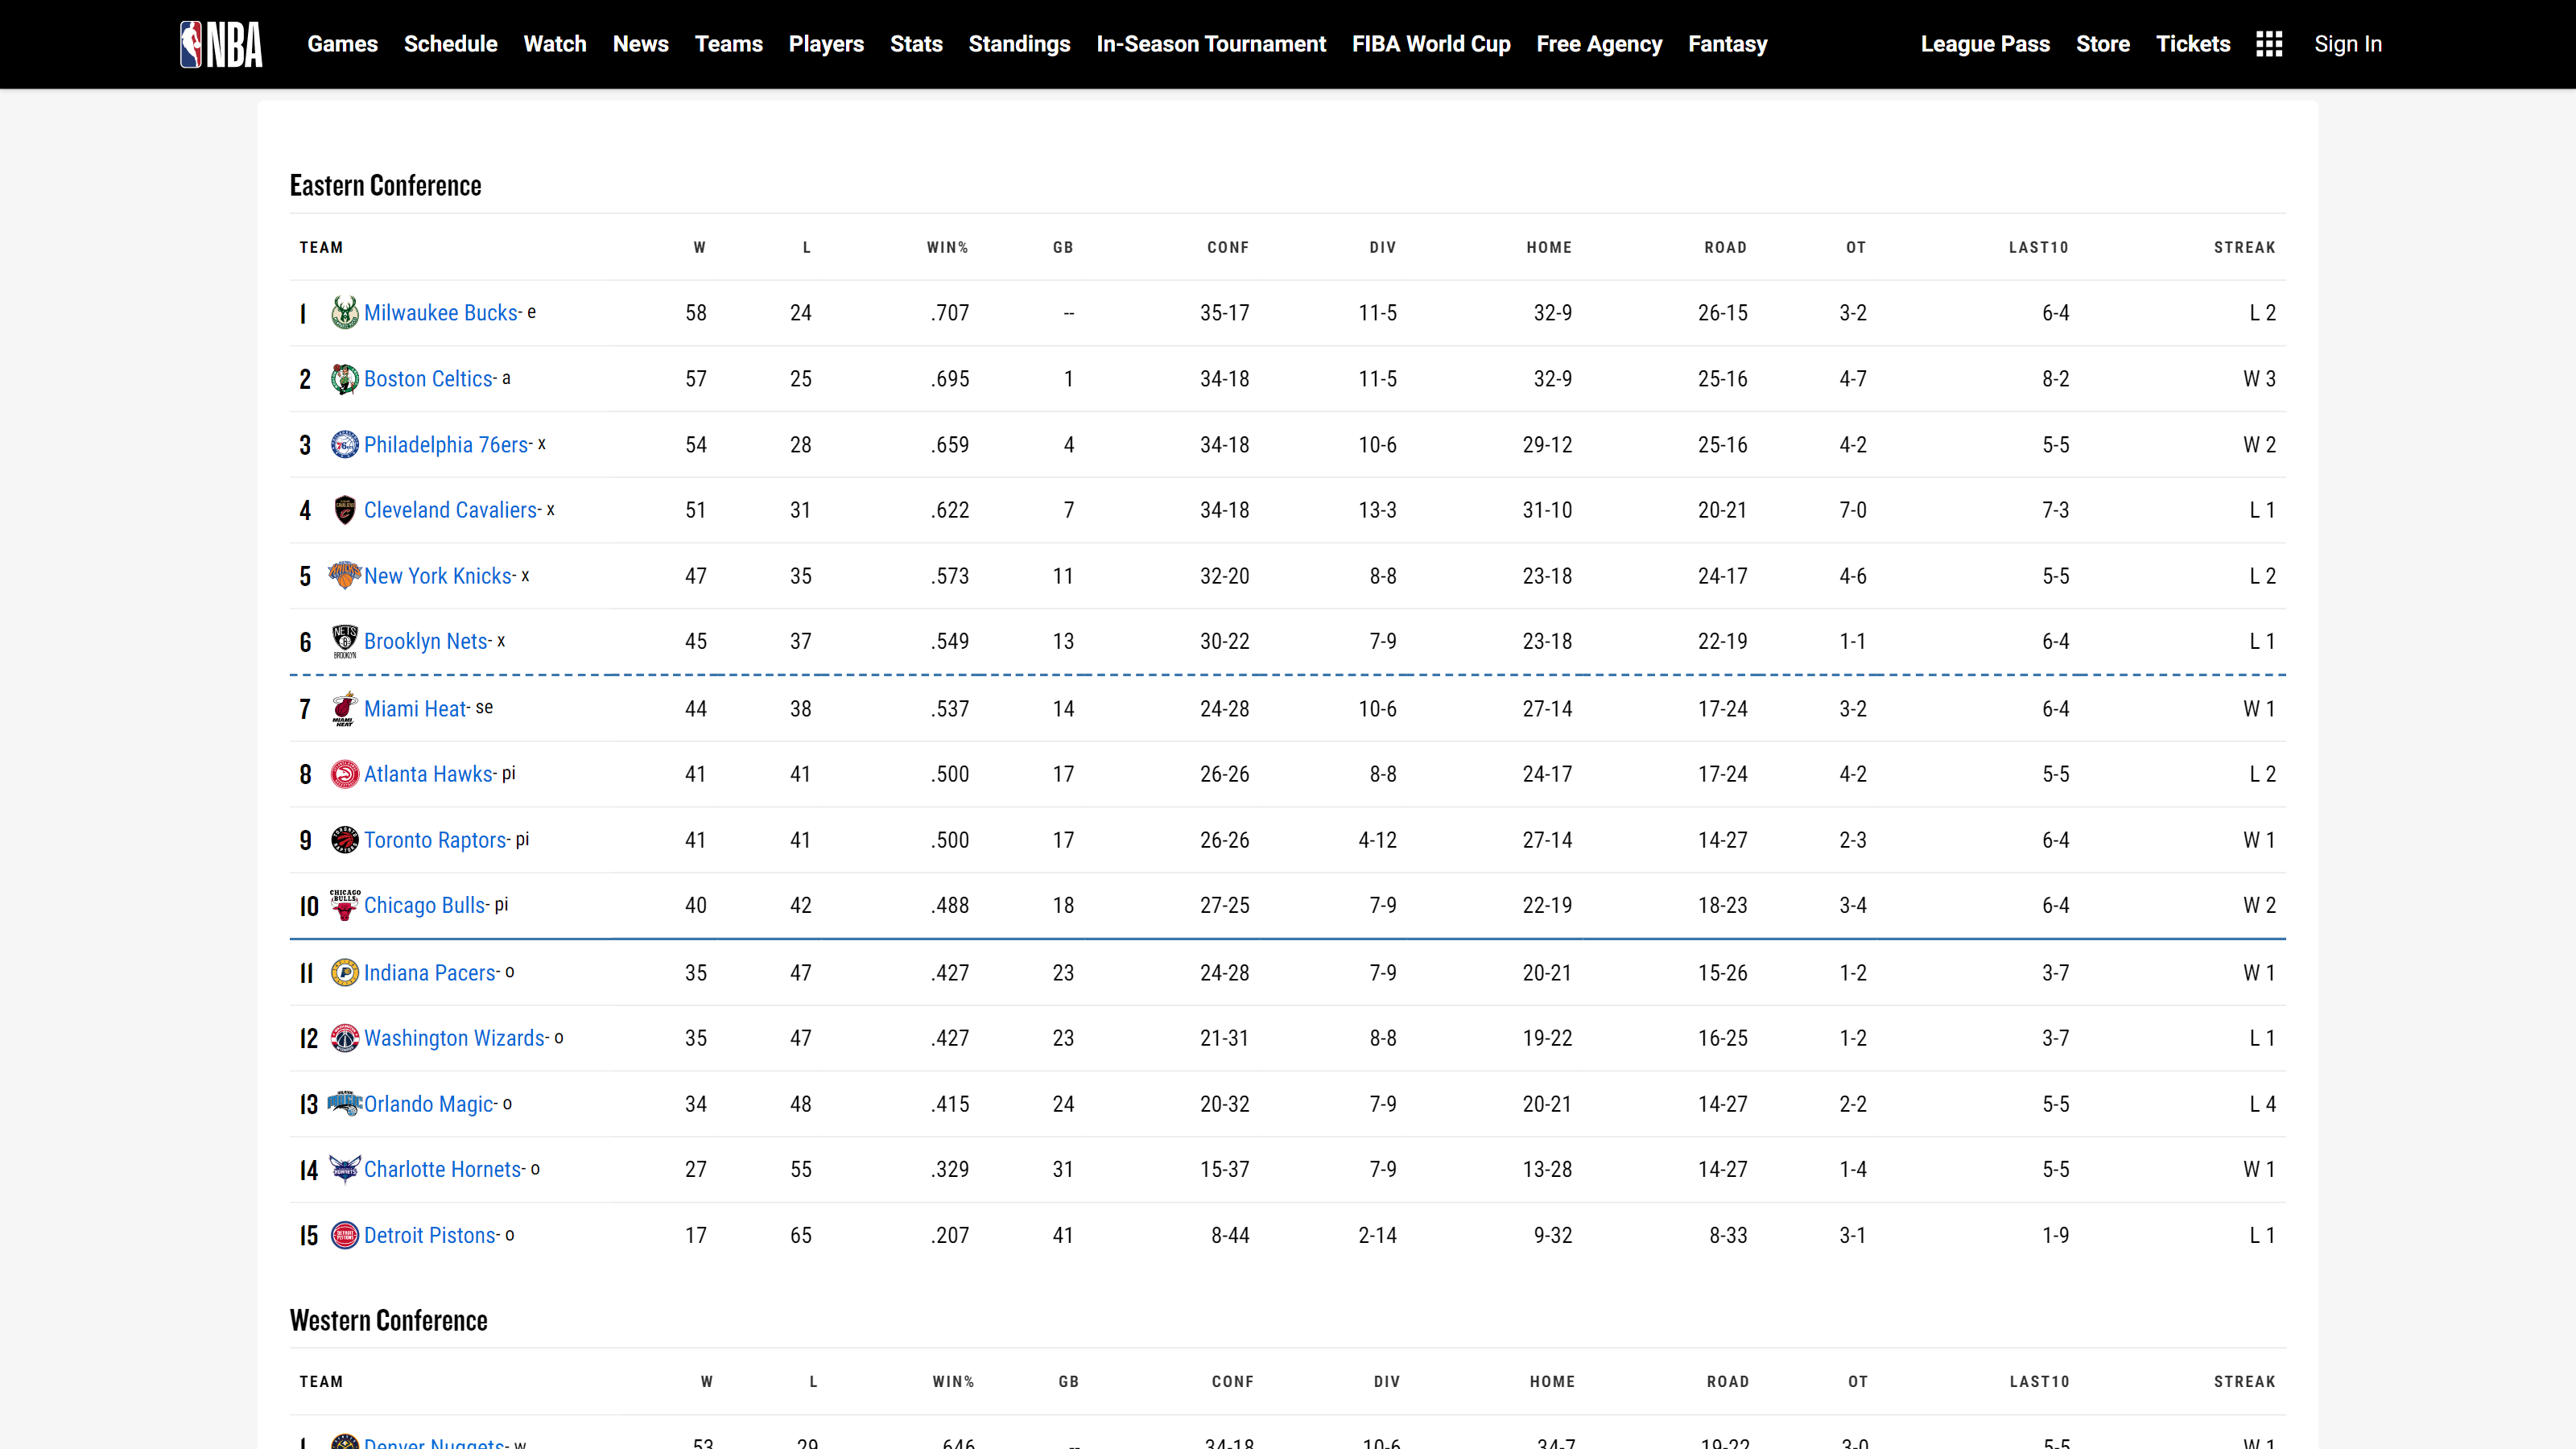Open the Detroit Pistons team link
The width and height of the screenshot is (2576, 1449).
(430, 1235)
